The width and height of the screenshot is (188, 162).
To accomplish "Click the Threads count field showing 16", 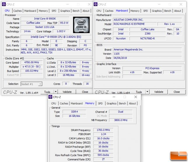I will point(87,84).
